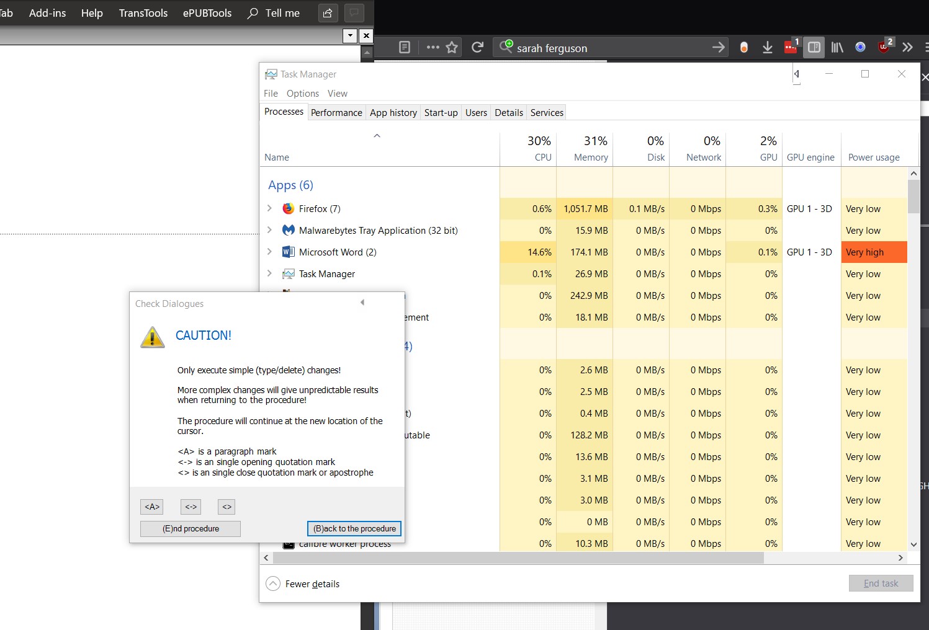The image size is (929, 630).
Task: Open the Options menu in Task Manager
Action: tap(303, 94)
